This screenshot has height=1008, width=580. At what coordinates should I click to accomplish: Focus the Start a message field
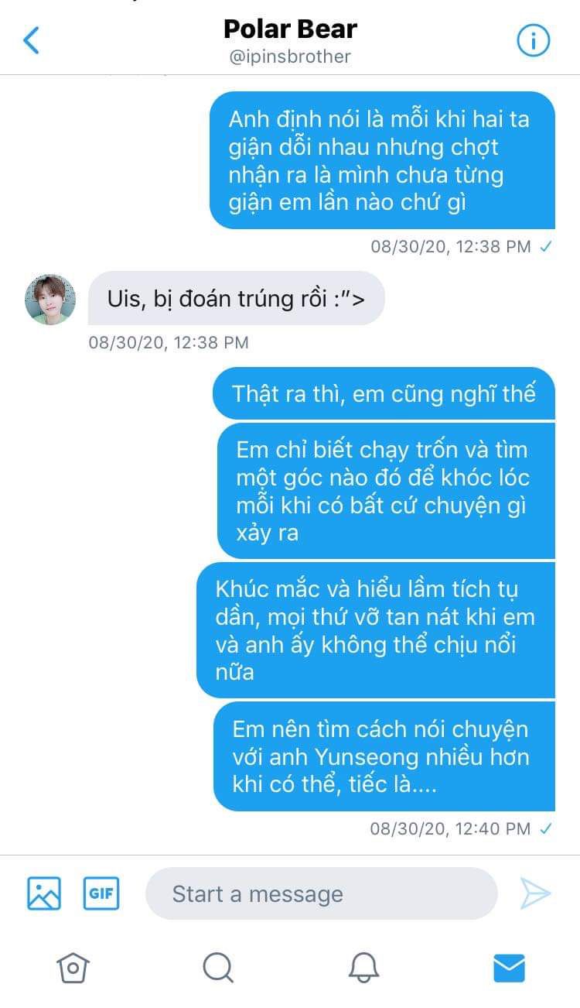(x=321, y=893)
